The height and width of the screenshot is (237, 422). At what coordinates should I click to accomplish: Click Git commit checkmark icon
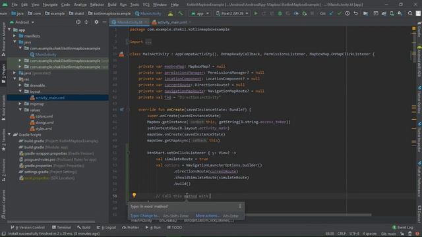[340, 13]
